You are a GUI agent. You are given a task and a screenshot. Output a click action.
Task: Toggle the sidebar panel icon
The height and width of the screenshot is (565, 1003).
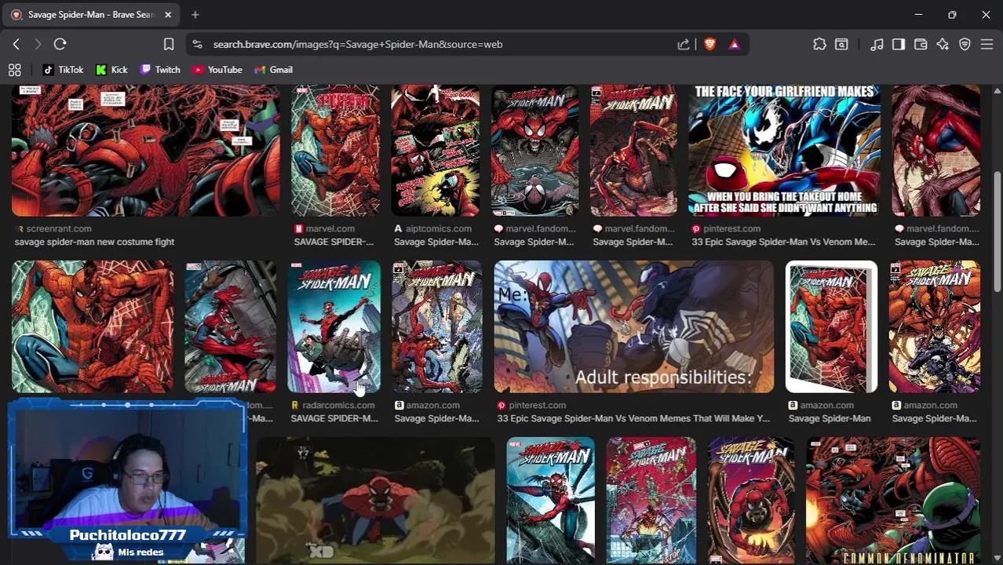tap(899, 44)
